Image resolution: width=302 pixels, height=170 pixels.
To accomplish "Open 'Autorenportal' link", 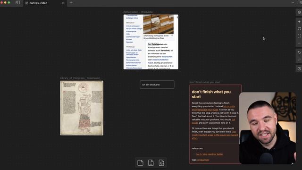I will click(x=131, y=32).
